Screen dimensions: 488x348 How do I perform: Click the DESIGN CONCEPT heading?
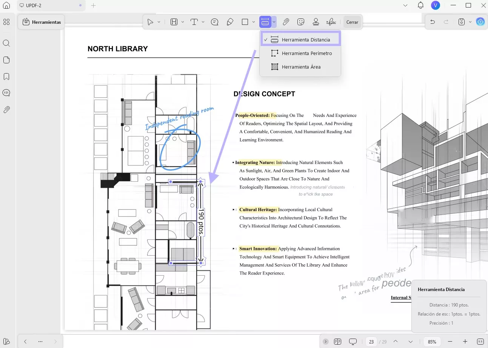pos(264,94)
